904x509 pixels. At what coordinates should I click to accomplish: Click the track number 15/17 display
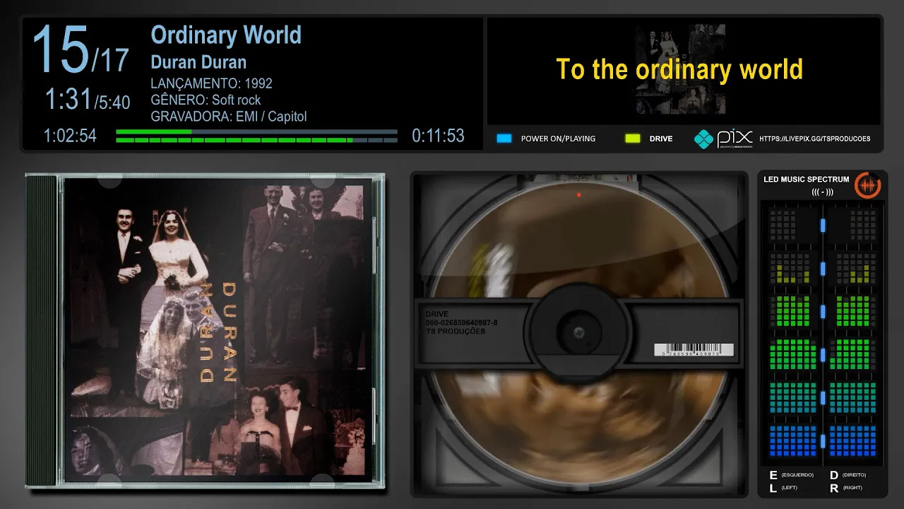pyautogui.click(x=80, y=51)
